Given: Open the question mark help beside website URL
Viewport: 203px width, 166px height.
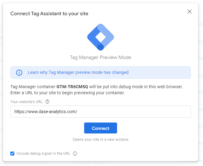Looking at the screenshot, I should 47,102.
